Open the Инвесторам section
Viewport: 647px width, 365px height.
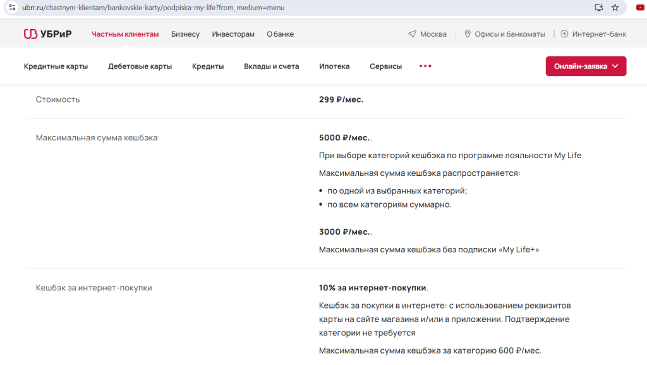pos(233,34)
